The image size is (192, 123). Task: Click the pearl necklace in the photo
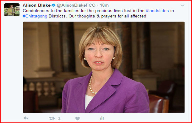92,85
